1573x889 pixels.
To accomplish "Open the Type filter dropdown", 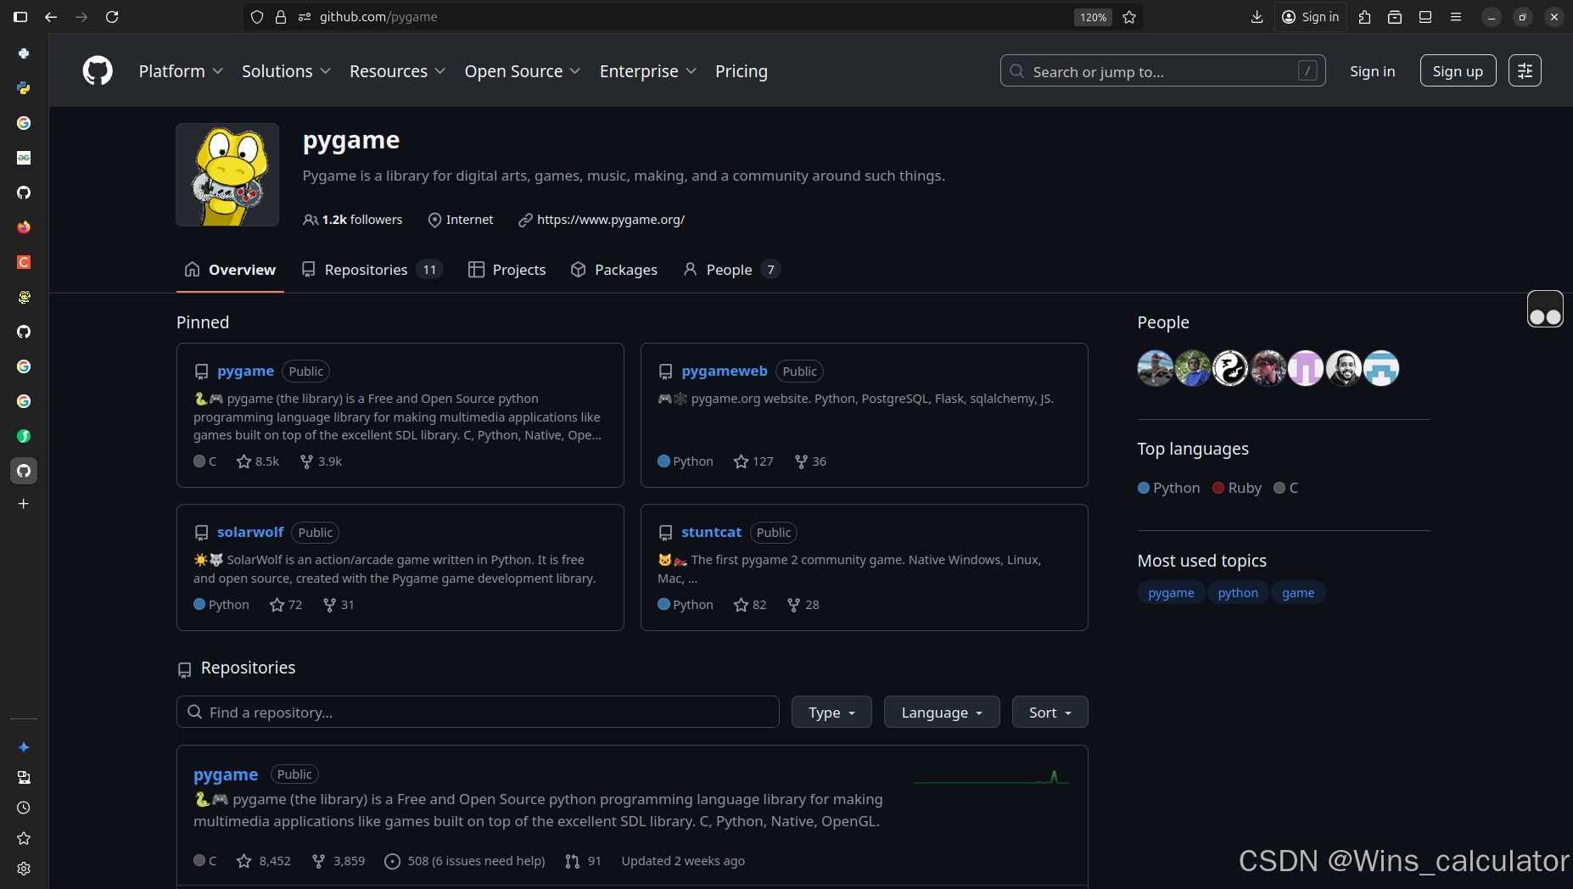I will pos(831,712).
